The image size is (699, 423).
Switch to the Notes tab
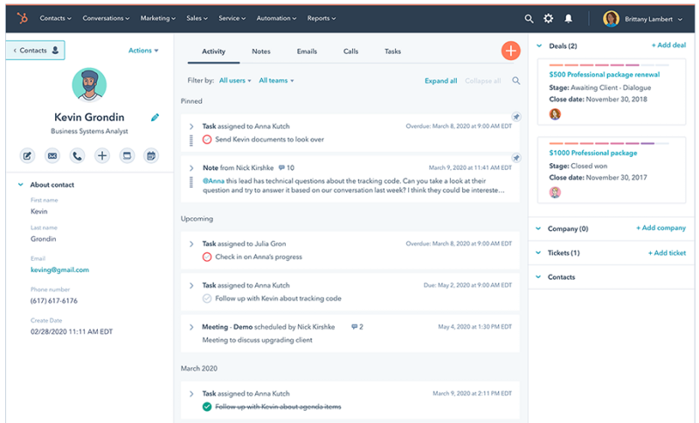pos(261,51)
